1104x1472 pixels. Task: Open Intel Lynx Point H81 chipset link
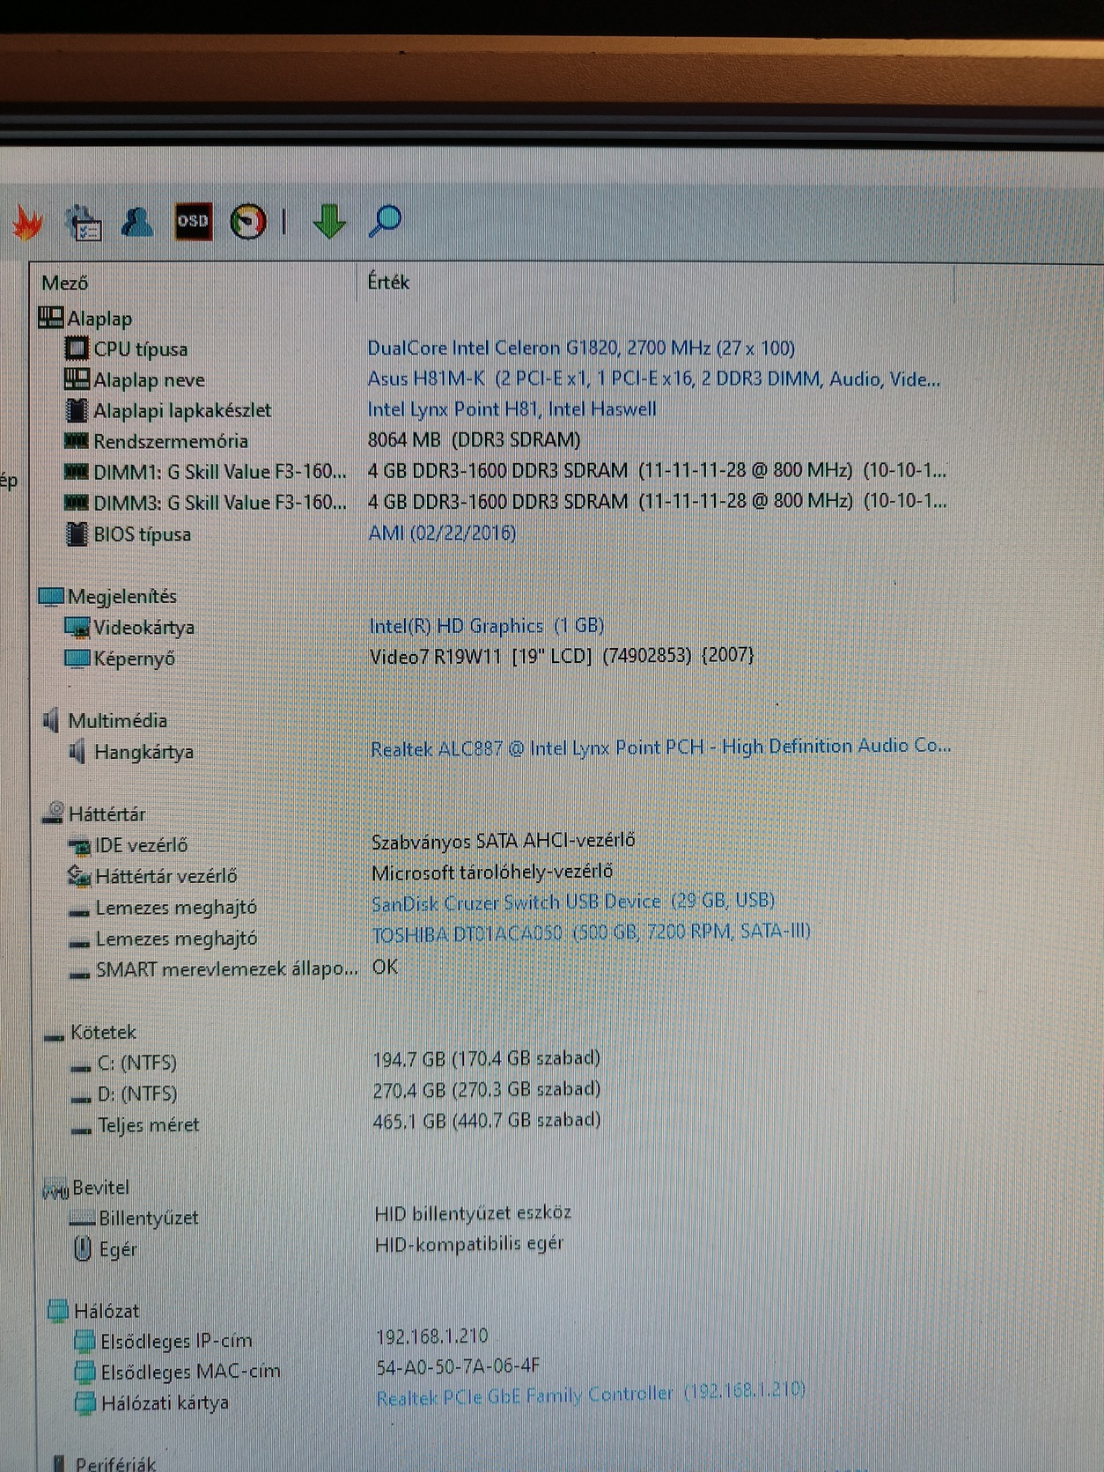pyautogui.click(x=512, y=409)
